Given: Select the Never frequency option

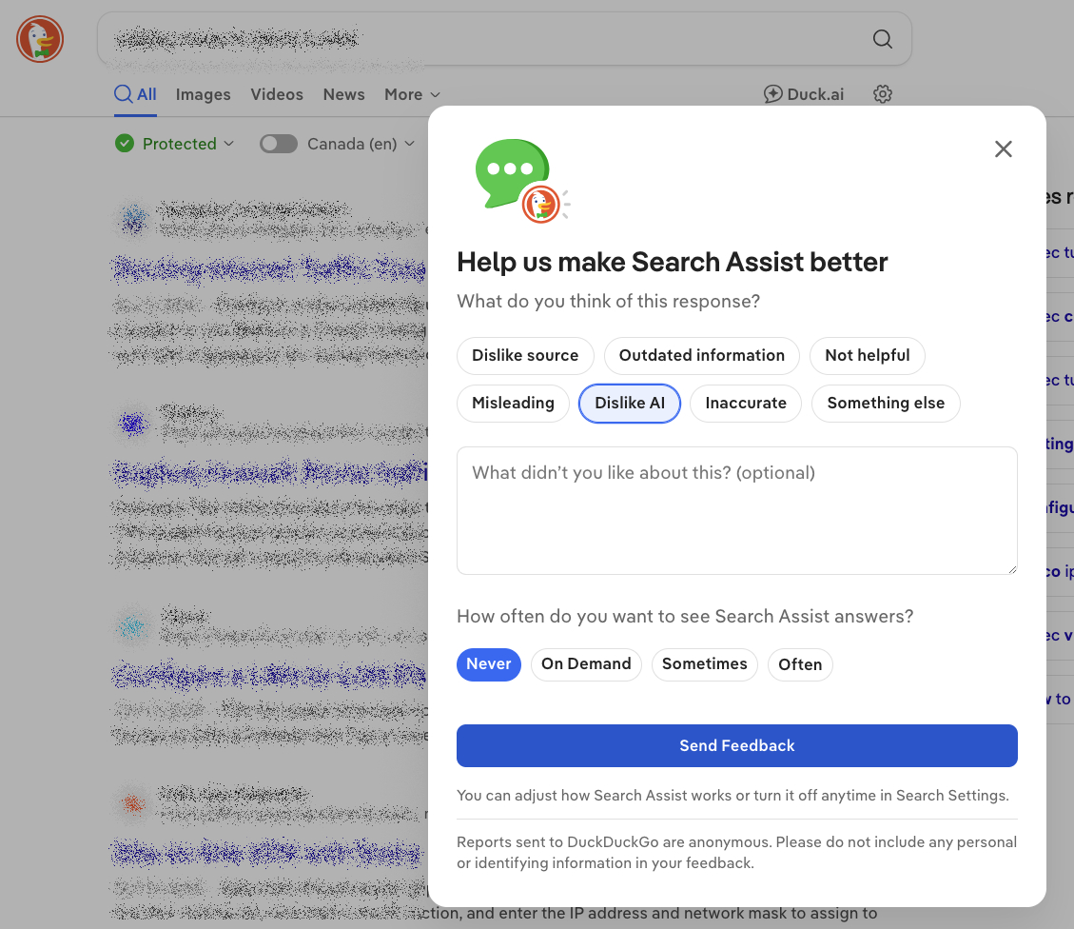Looking at the screenshot, I should (489, 664).
